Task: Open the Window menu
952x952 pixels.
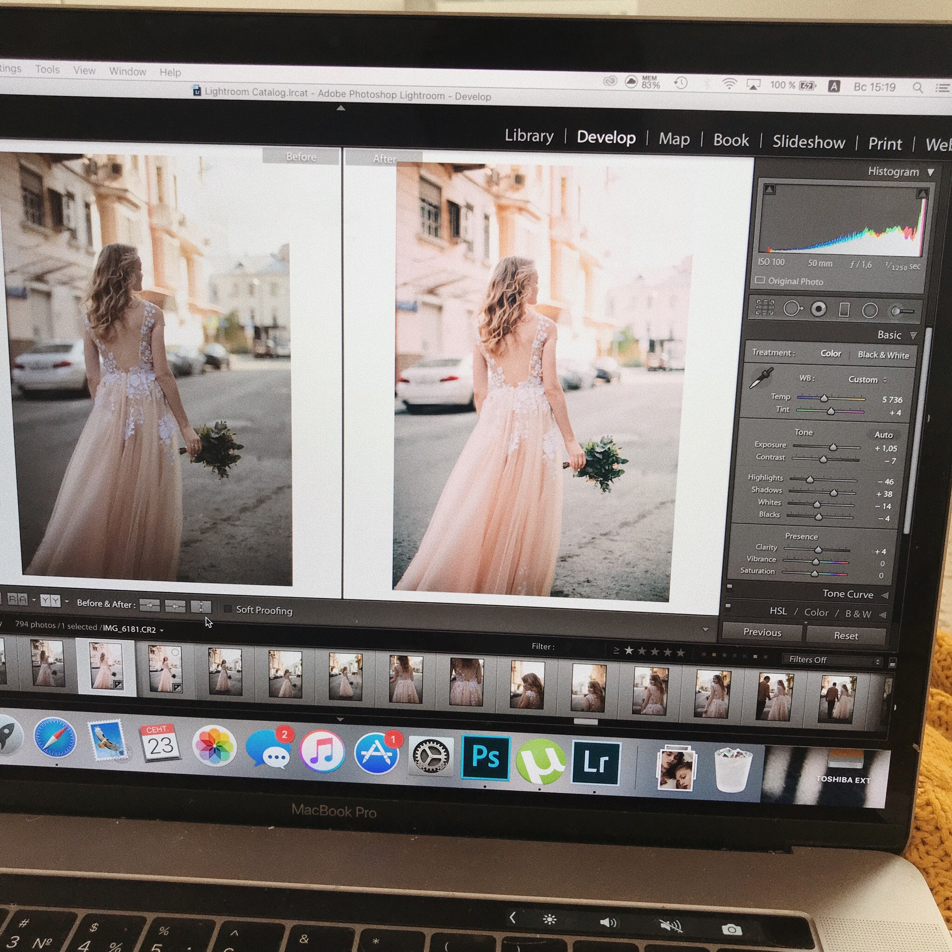Action: 127,72
